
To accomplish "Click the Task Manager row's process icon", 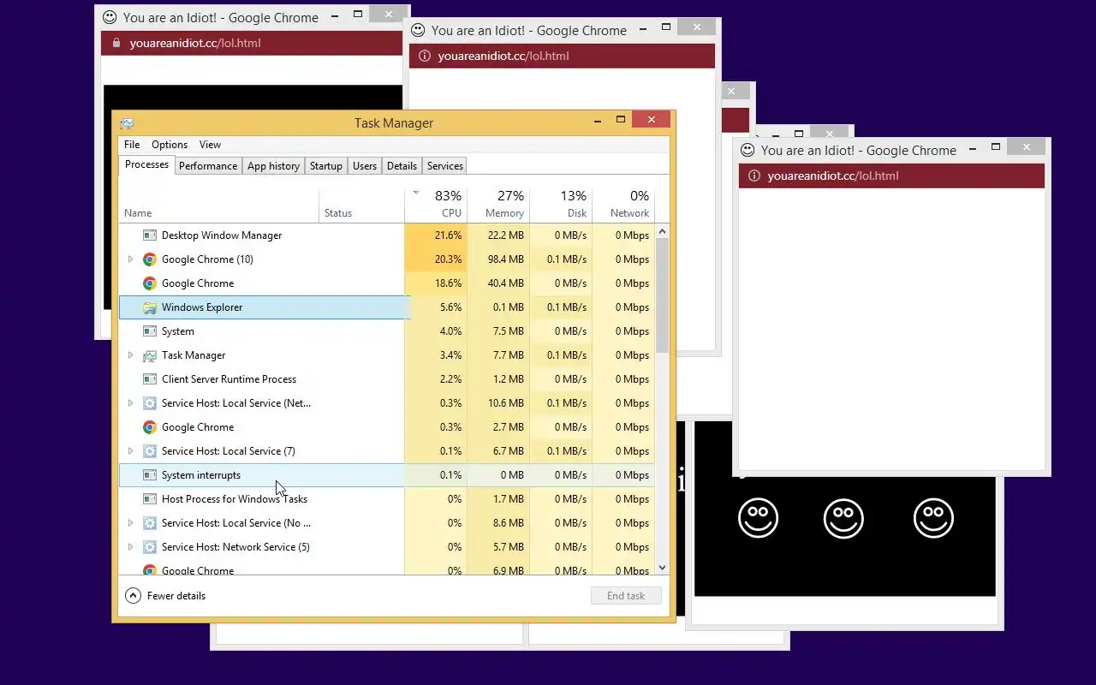I will pyautogui.click(x=150, y=355).
